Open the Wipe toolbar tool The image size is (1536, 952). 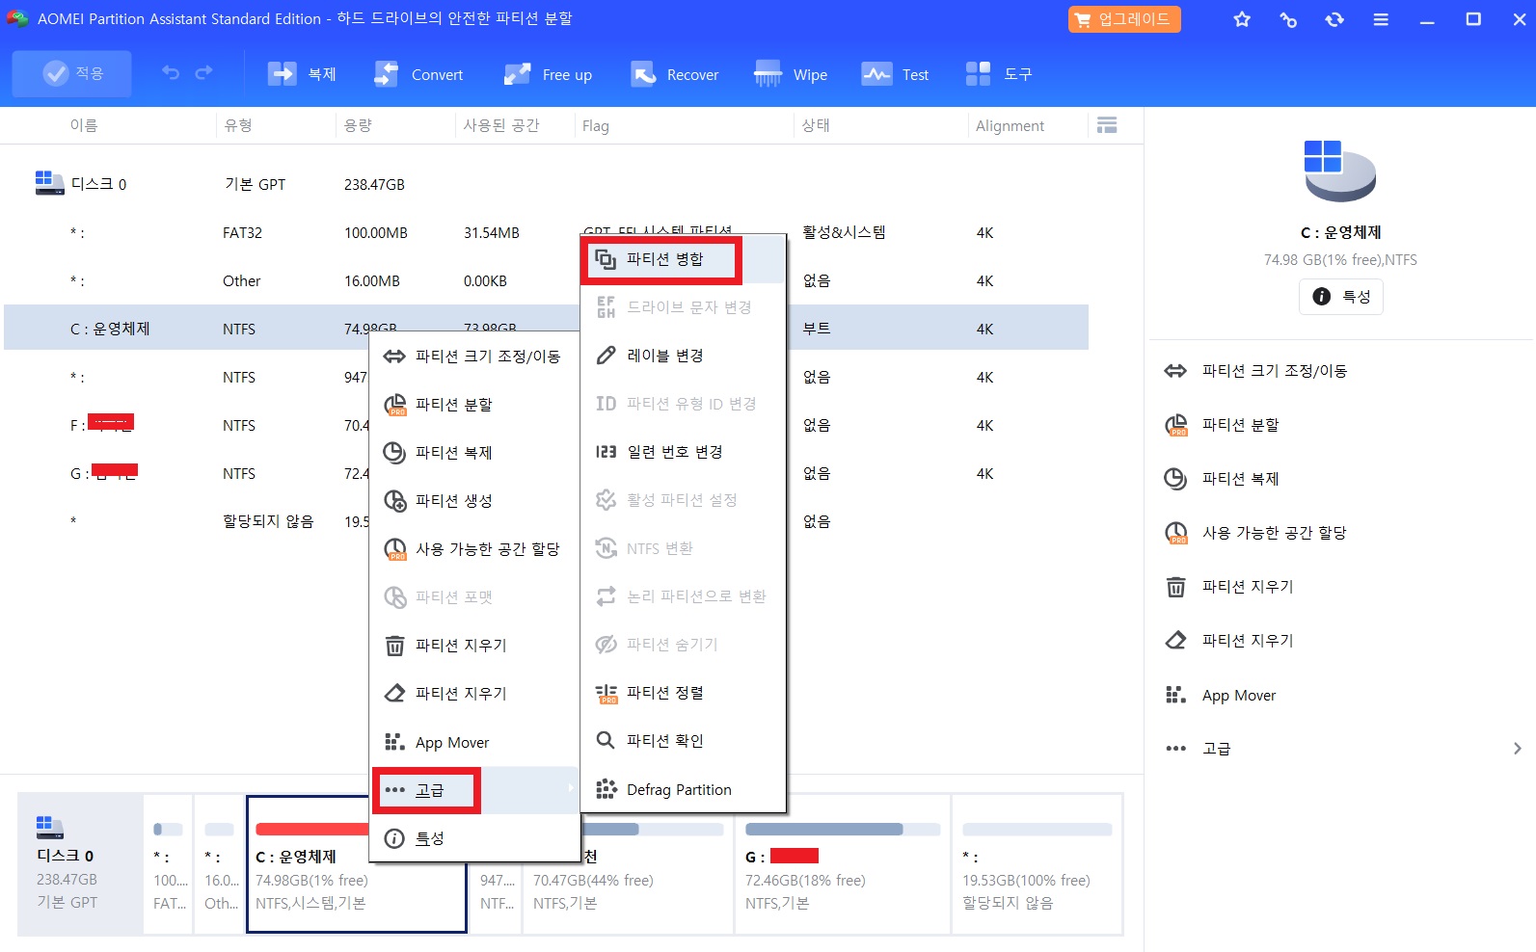pyautogui.click(x=791, y=74)
